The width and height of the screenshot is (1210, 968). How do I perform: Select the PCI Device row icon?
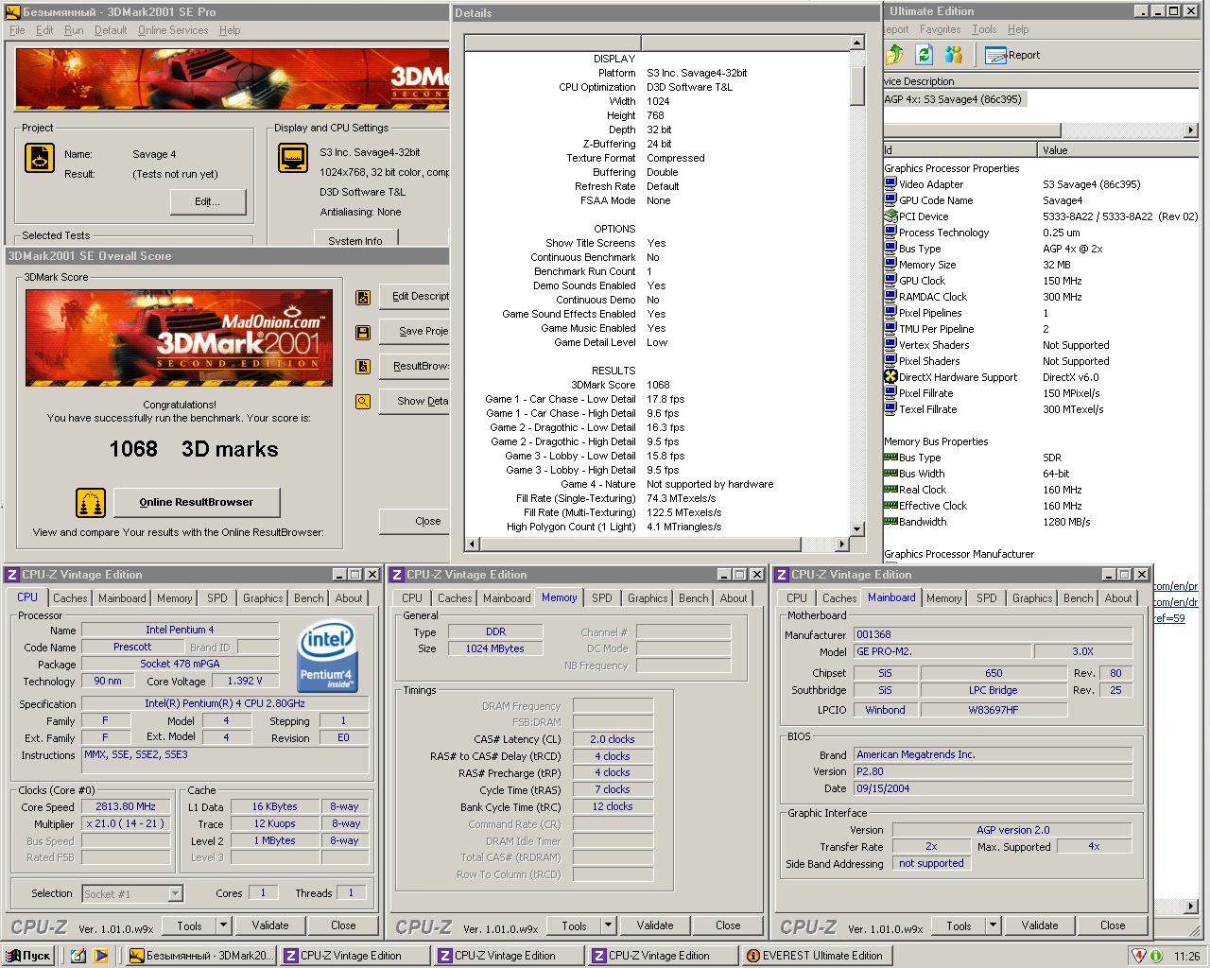tap(890, 216)
